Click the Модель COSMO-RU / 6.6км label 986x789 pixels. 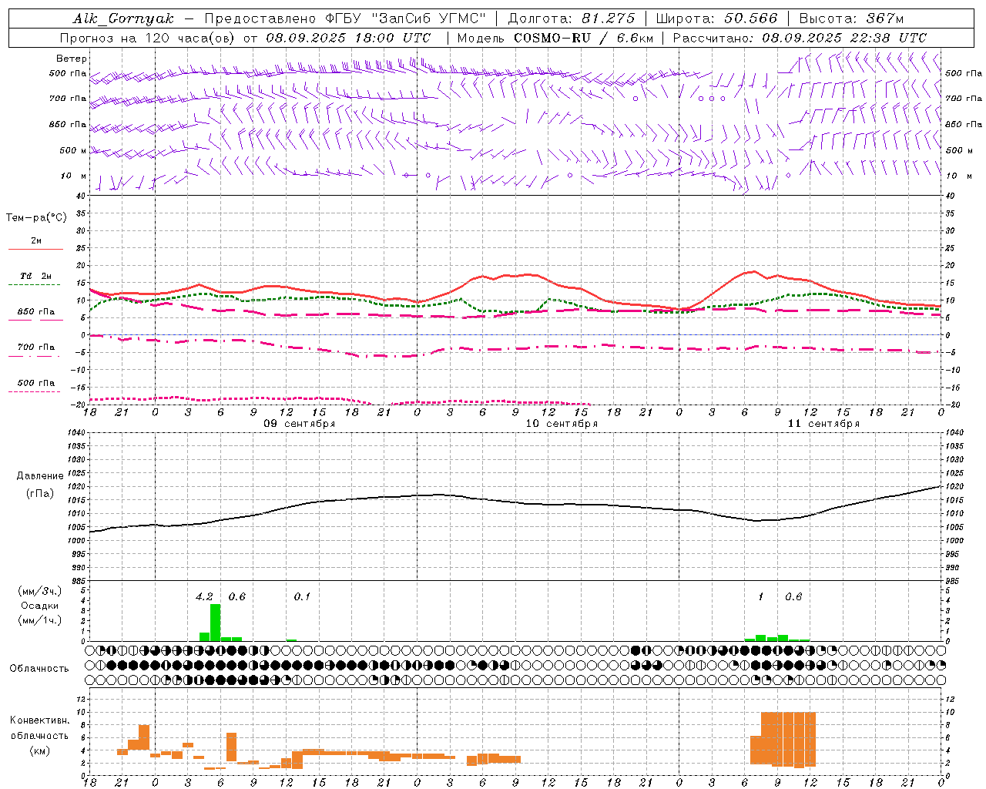pos(555,38)
